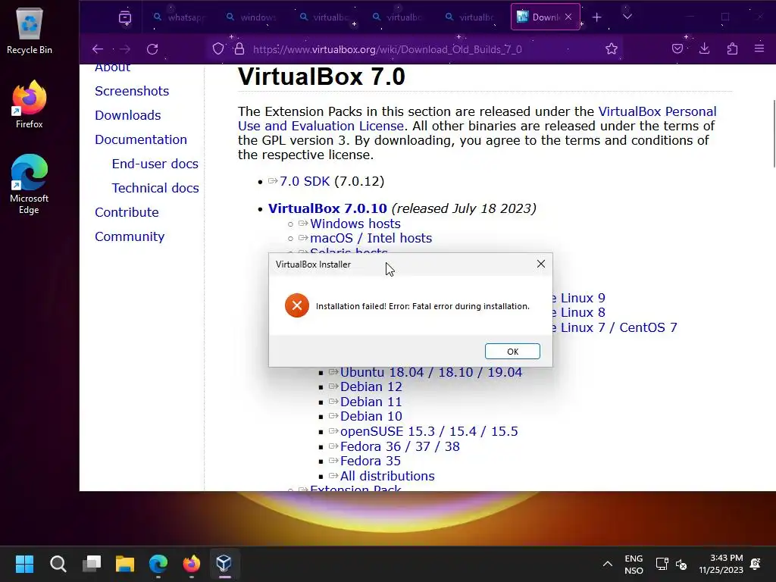Open Microsoft Edge from taskbar
This screenshot has width=776, height=582.
(x=158, y=564)
